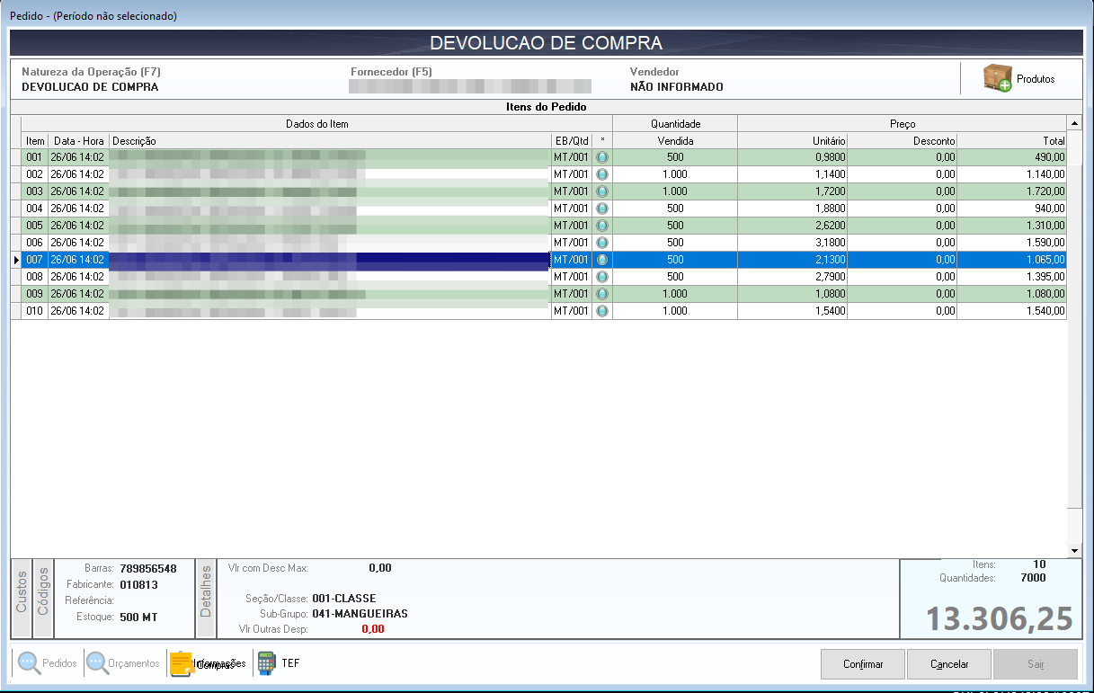Screen dimensions: 1094x693
Task: Click the Cancelar button
Action: click(949, 664)
